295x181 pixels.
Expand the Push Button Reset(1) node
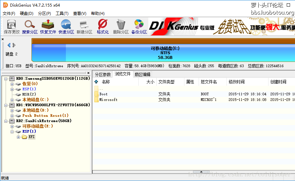click(12, 116)
